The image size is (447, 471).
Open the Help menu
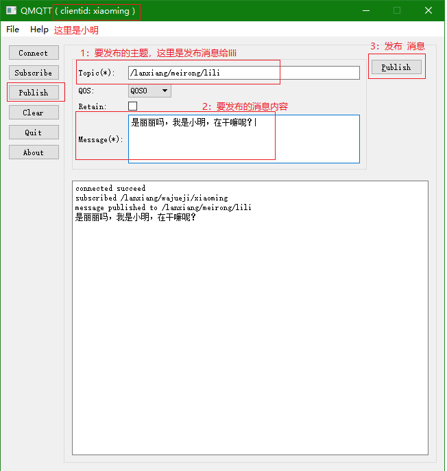(x=39, y=30)
